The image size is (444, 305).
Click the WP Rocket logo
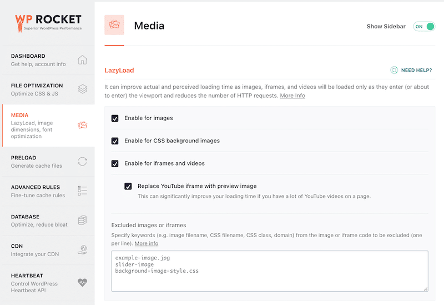pos(48,21)
